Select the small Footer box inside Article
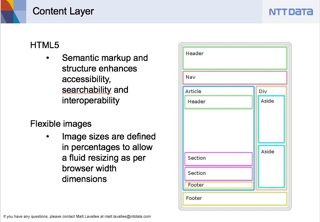The height and width of the screenshot is (222, 320). (218, 185)
